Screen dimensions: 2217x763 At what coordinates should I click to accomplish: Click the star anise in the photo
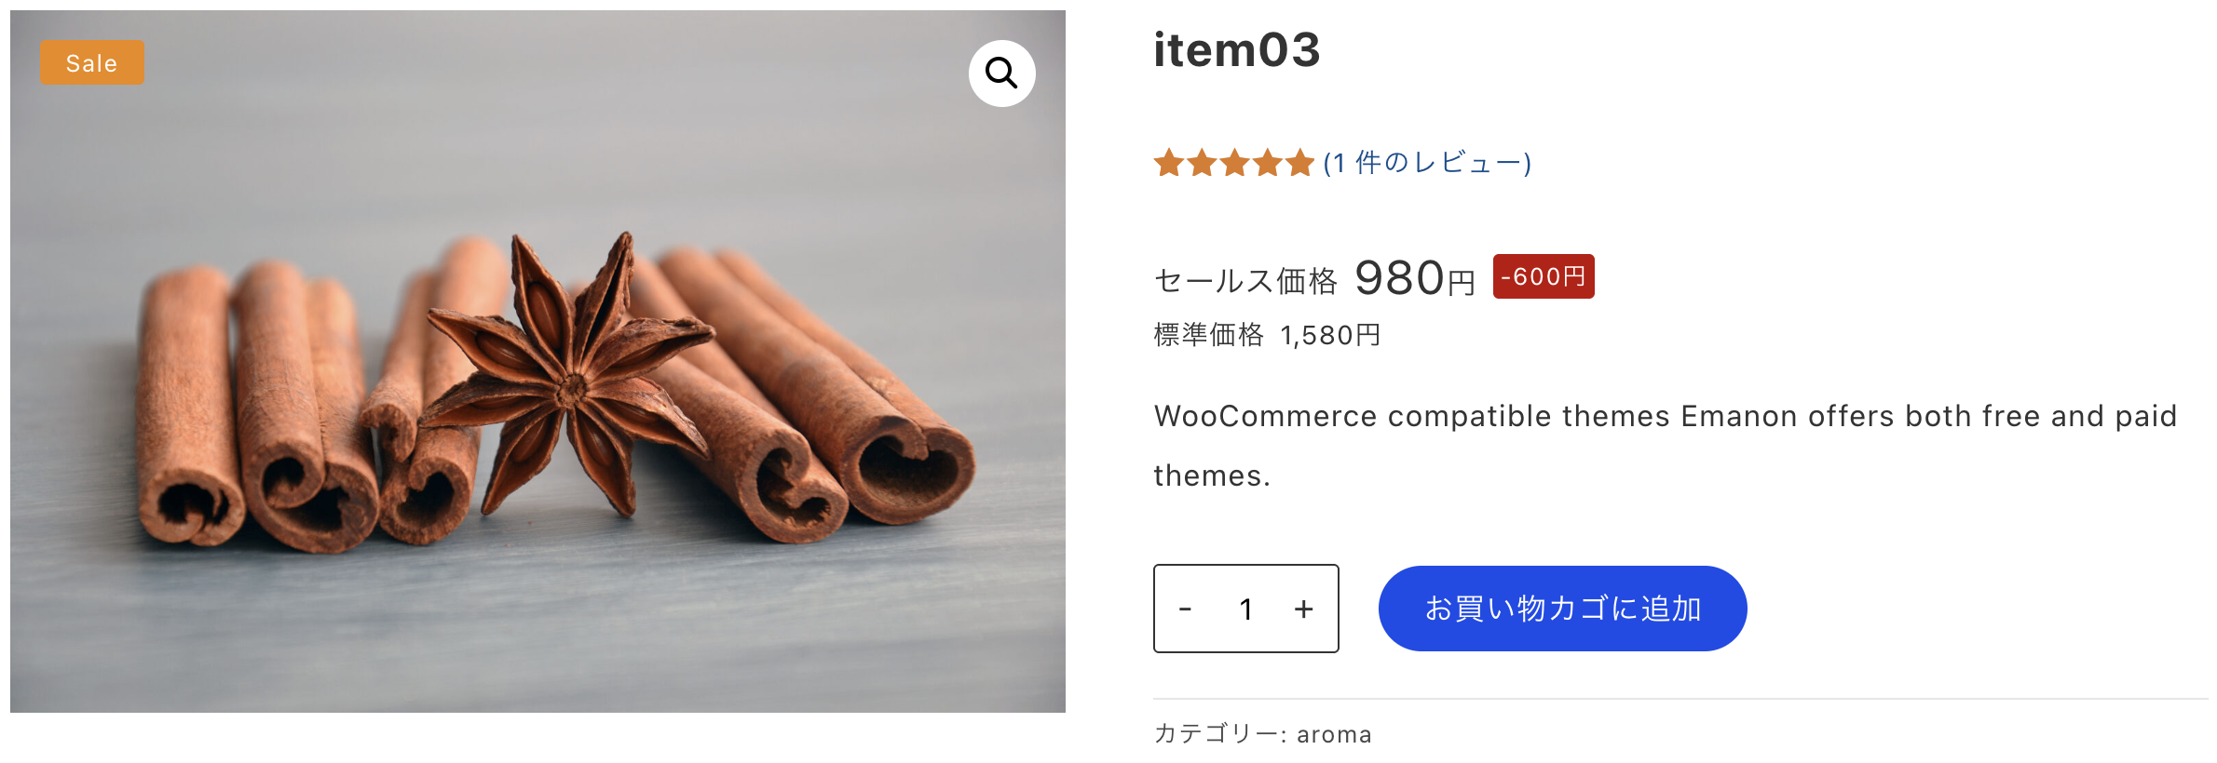pos(570,381)
